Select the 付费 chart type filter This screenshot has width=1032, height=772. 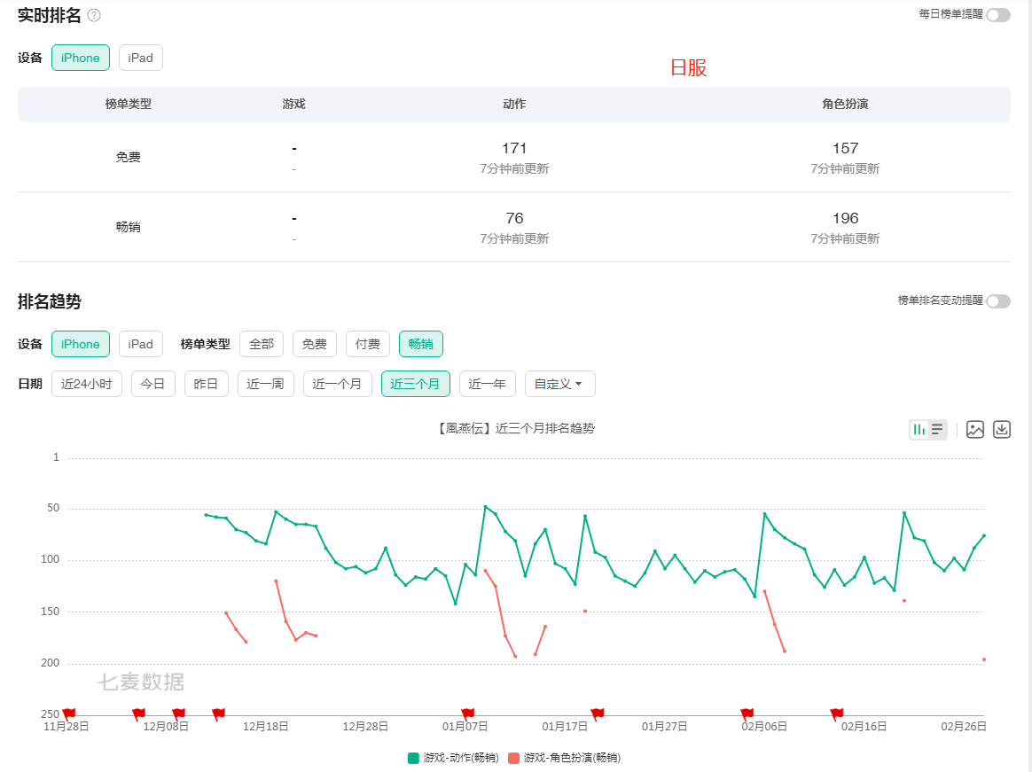coord(368,344)
